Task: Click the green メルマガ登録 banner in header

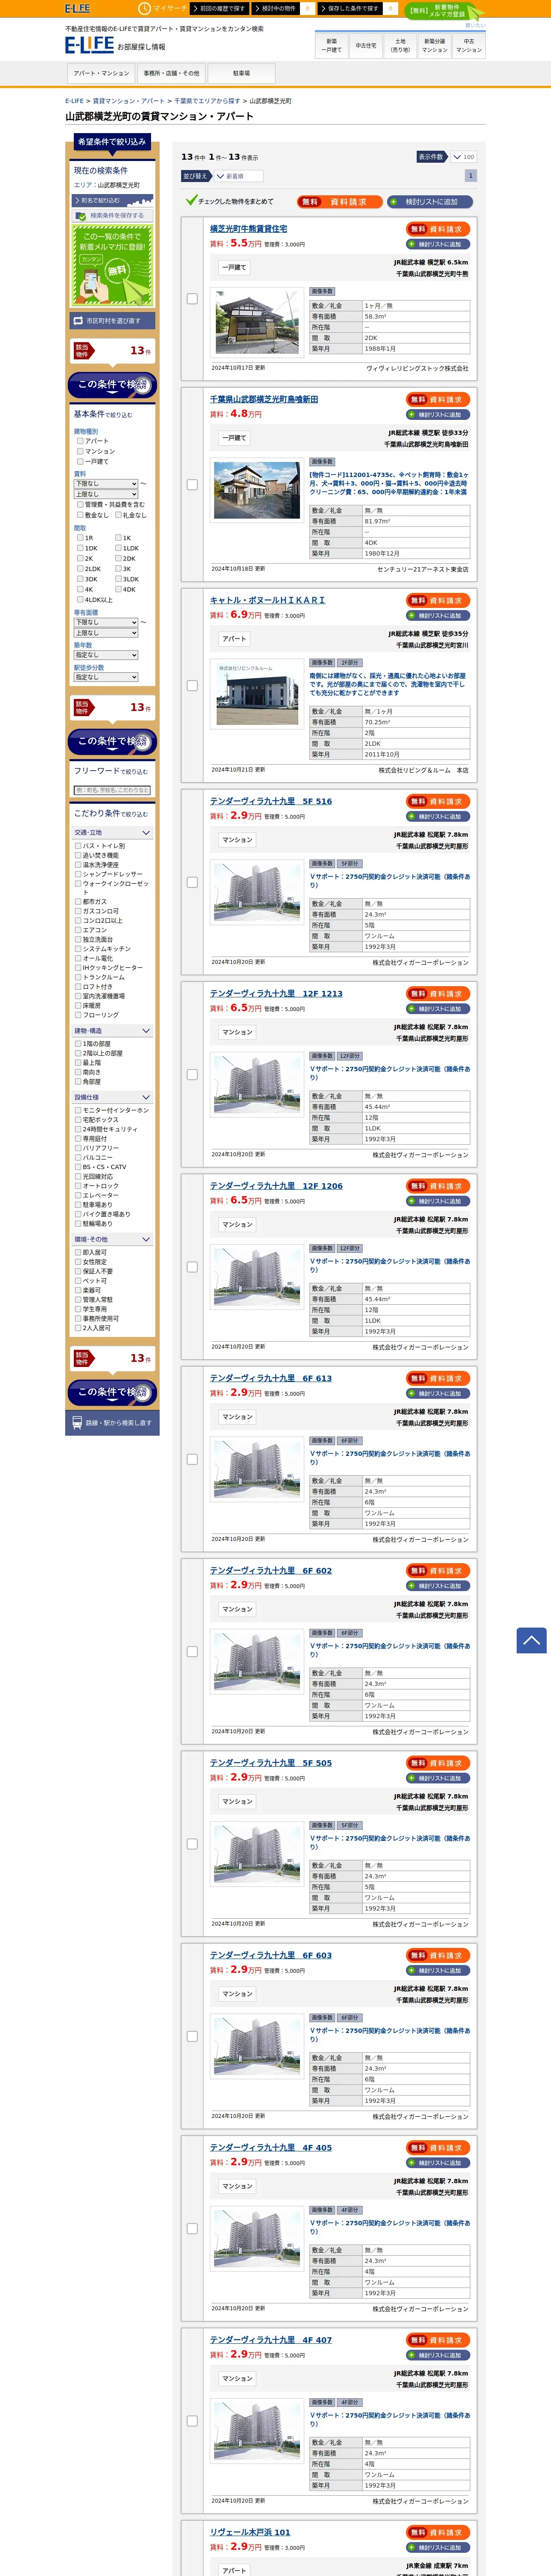Action: [x=444, y=11]
